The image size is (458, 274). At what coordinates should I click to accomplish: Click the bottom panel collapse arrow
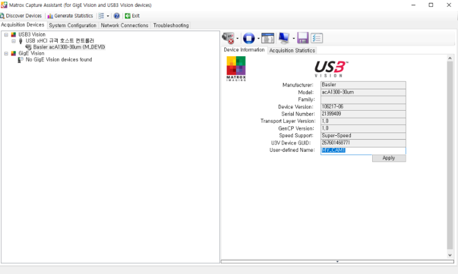[x=337, y=261]
